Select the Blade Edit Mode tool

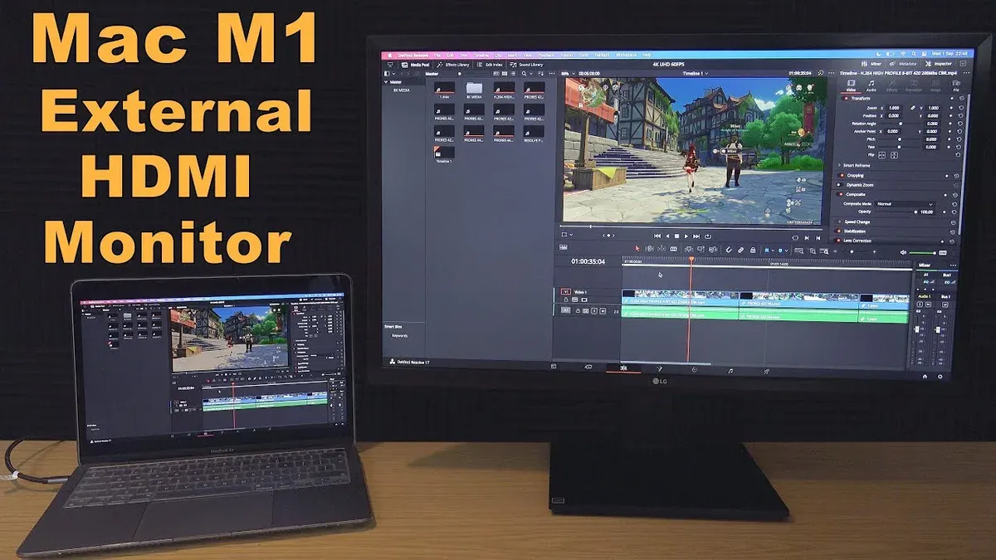(x=673, y=249)
